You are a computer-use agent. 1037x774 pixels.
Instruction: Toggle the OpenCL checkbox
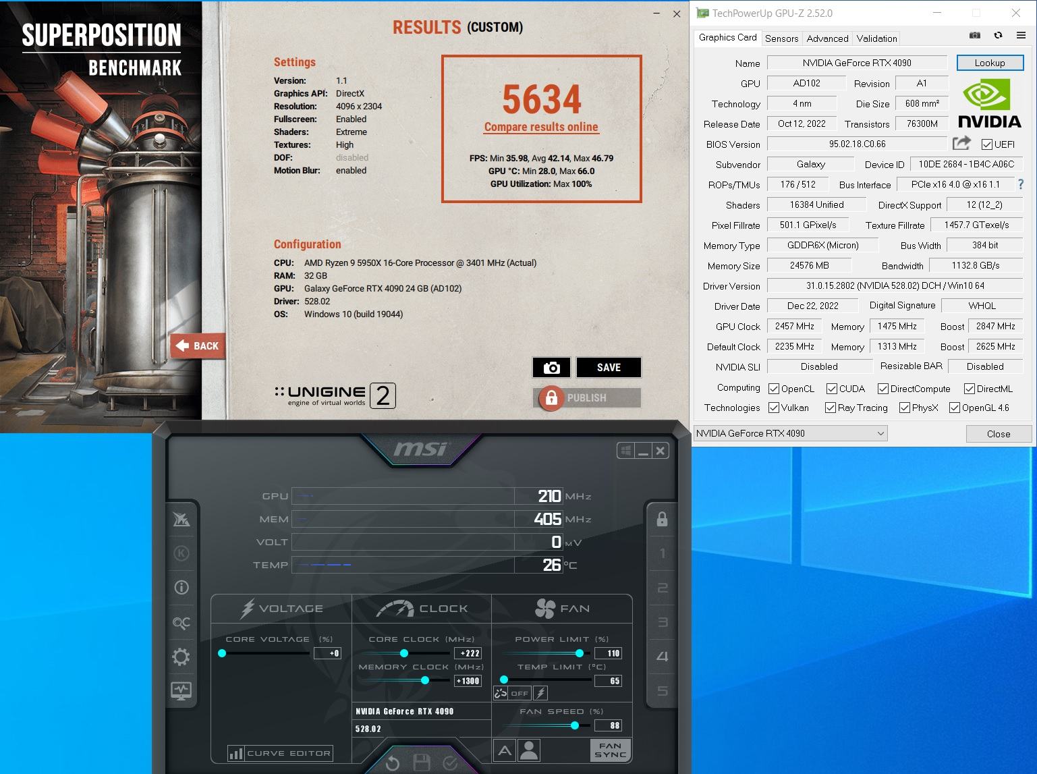click(x=774, y=389)
